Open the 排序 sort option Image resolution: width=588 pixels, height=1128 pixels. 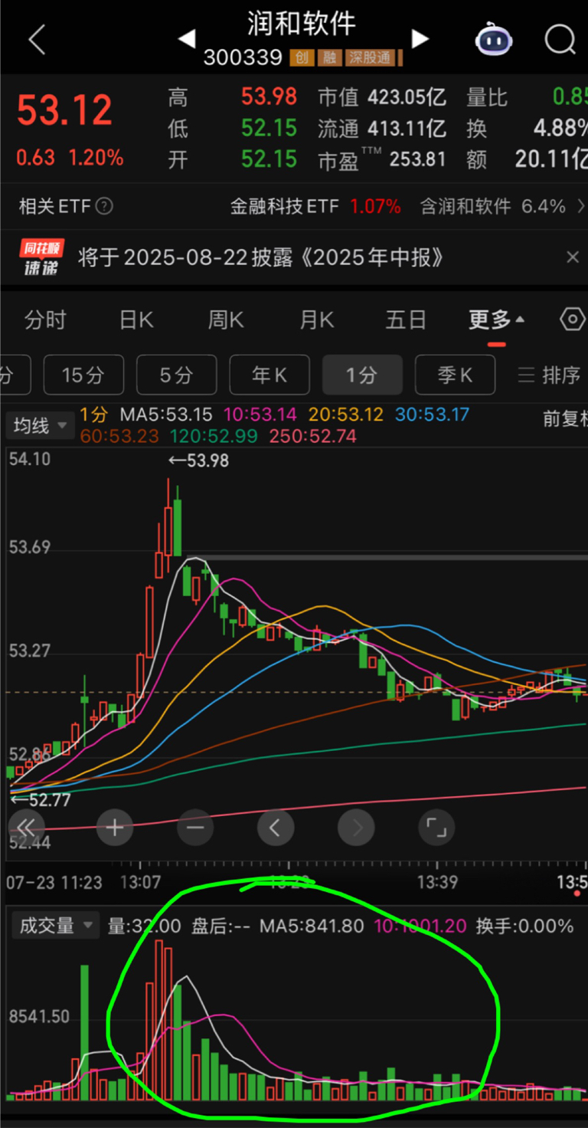point(549,375)
